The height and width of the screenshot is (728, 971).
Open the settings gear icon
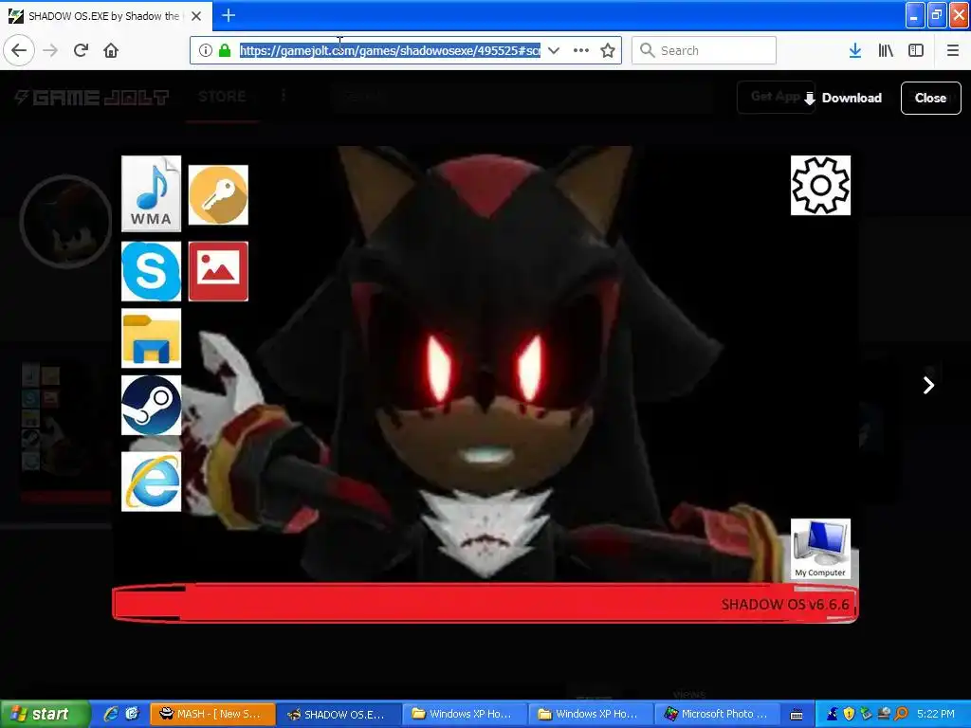(820, 185)
